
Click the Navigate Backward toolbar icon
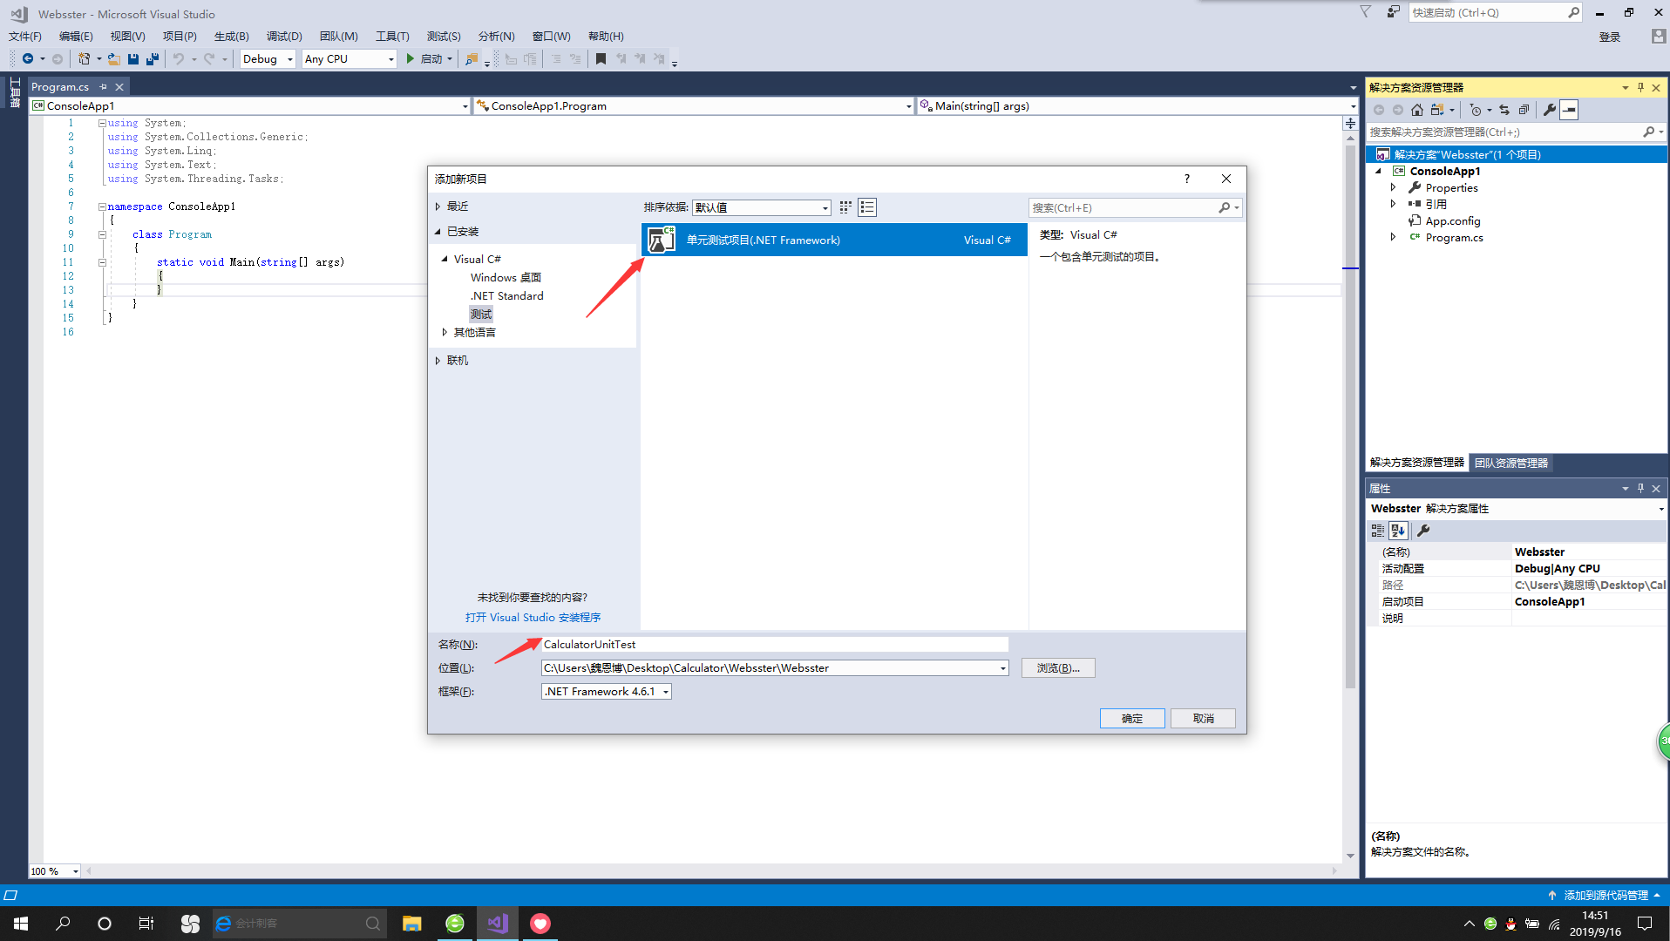coord(28,58)
